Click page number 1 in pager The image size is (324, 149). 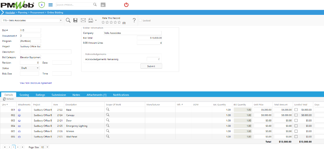pyautogui.click(x=14, y=147)
